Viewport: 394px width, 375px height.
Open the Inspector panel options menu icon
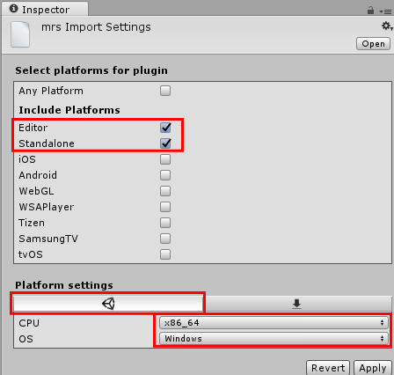[386, 11]
